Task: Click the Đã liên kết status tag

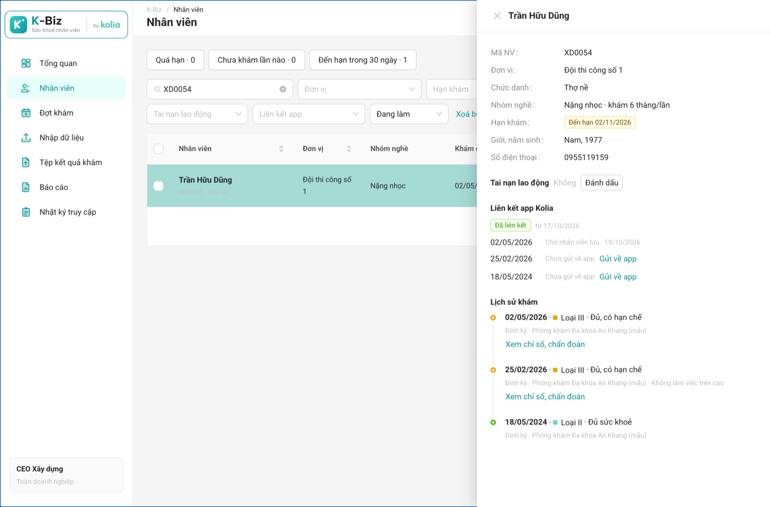Action: click(x=511, y=225)
